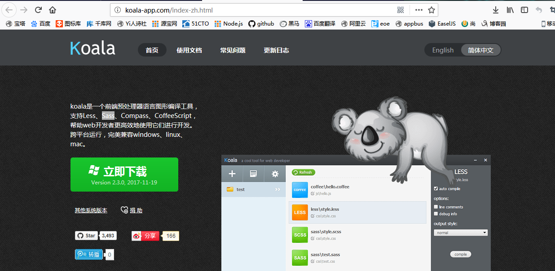The image size is (555, 271).
Task: Click the plus add-project icon in Koala app
Action: pos(232,174)
